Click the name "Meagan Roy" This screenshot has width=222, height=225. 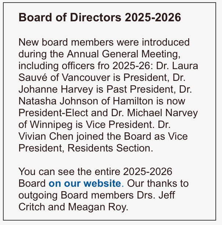tap(98, 207)
